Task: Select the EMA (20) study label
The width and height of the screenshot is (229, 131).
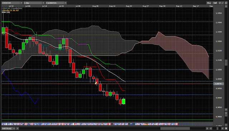Action: [6, 12]
